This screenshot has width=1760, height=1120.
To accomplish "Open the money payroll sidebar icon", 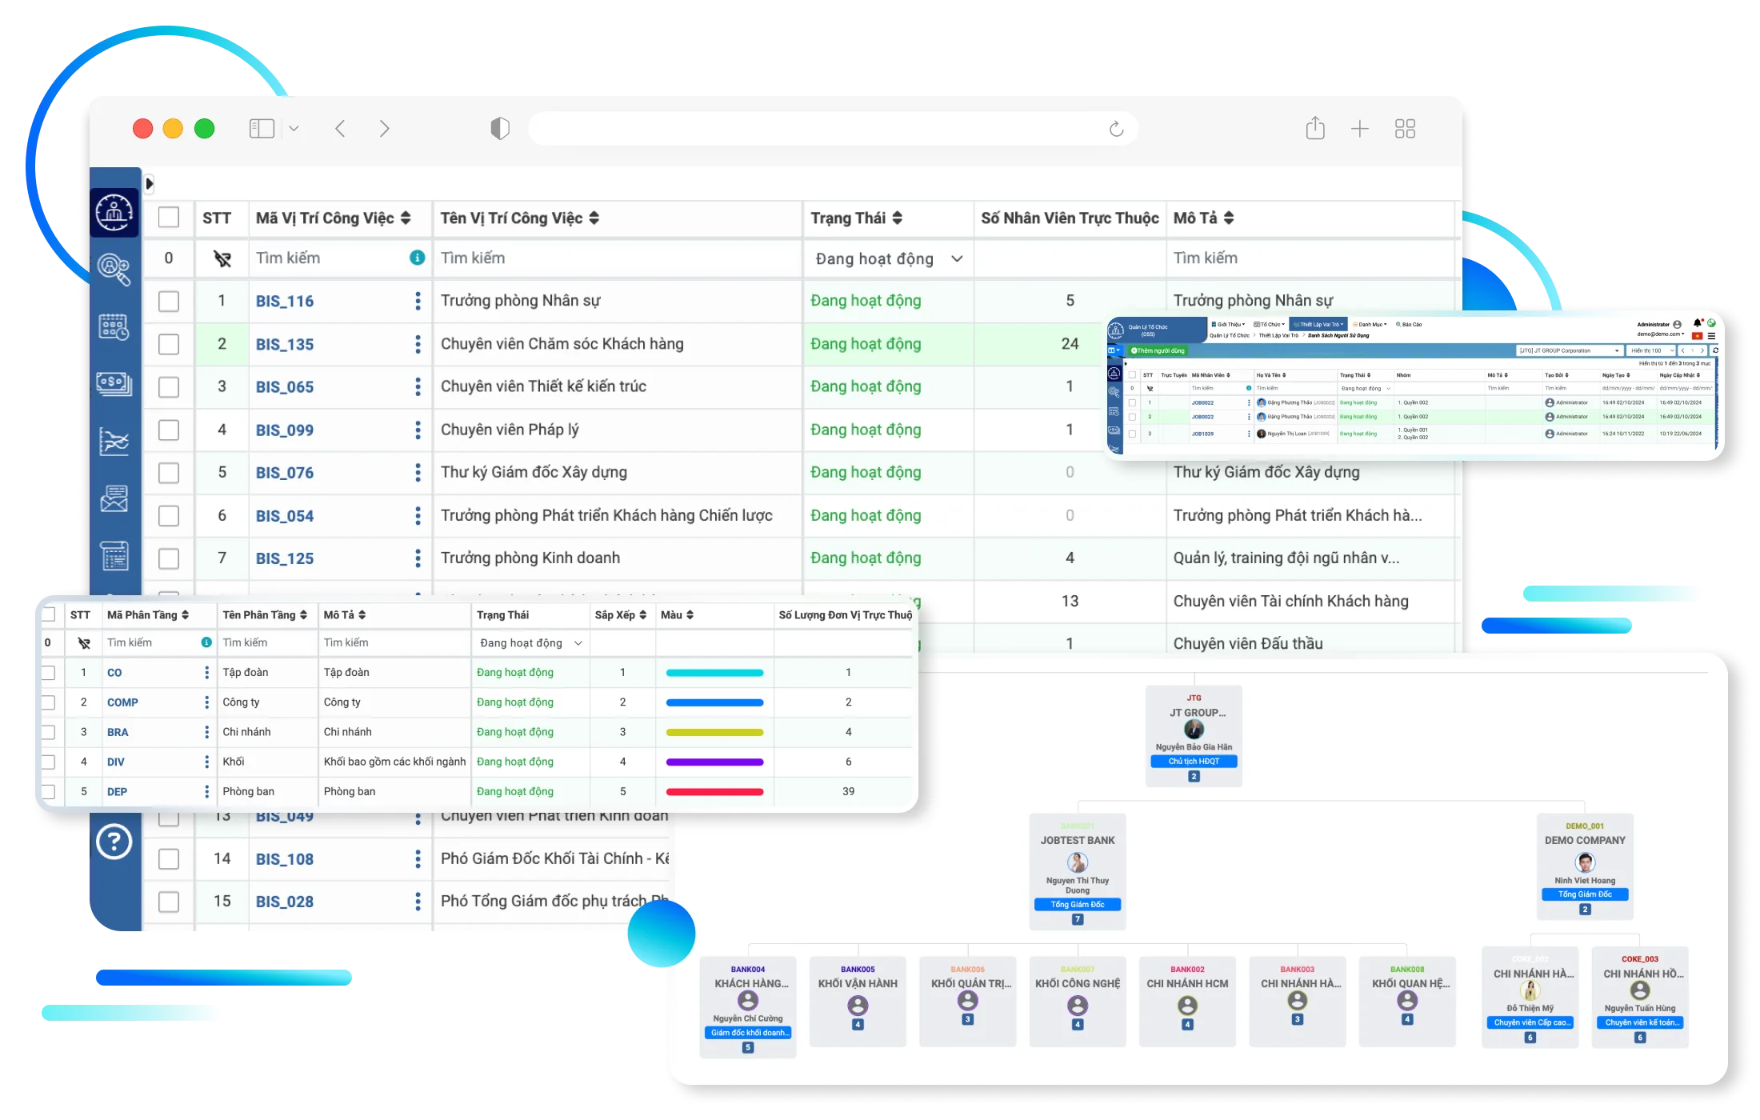I will click(114, 384).
